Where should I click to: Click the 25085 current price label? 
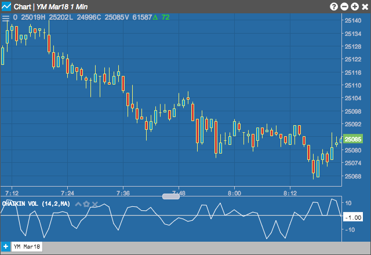click(x=353, y=139)
